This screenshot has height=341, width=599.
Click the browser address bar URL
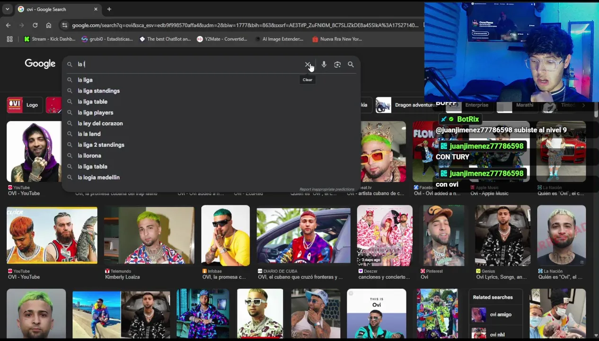pos(245,25)
